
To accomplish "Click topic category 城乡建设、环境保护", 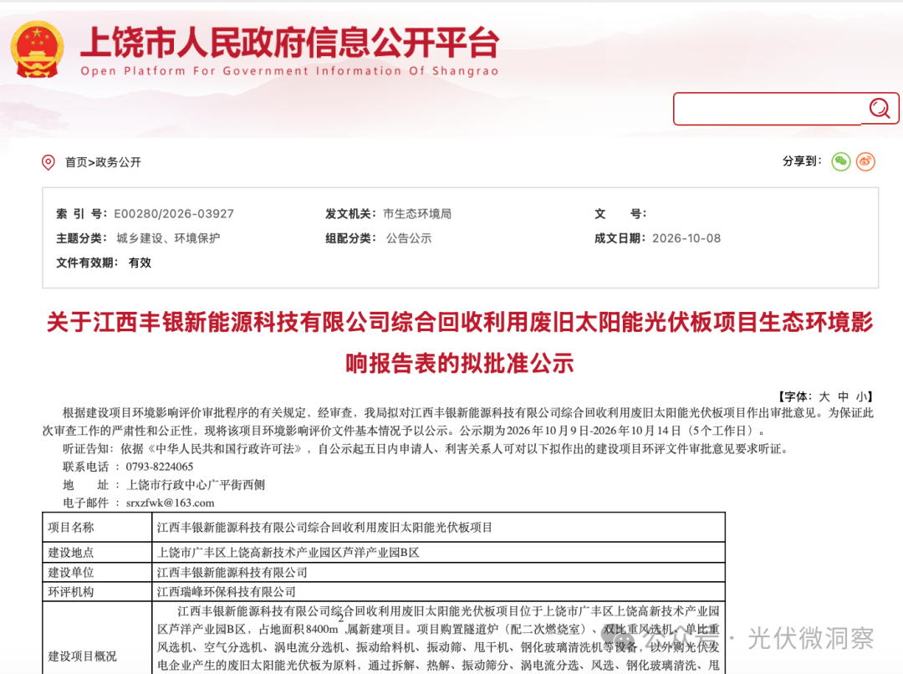I will pyautogui.click(x=168, y=238).
